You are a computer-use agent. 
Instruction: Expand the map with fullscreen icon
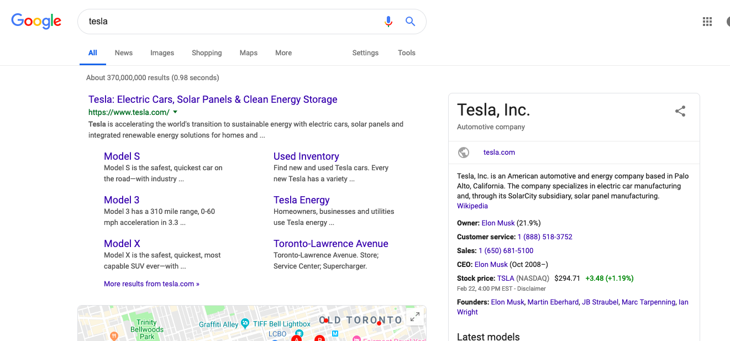(414, 317)
